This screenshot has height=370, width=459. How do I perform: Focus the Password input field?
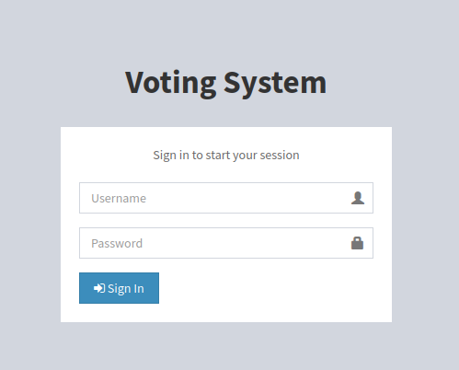226,243
